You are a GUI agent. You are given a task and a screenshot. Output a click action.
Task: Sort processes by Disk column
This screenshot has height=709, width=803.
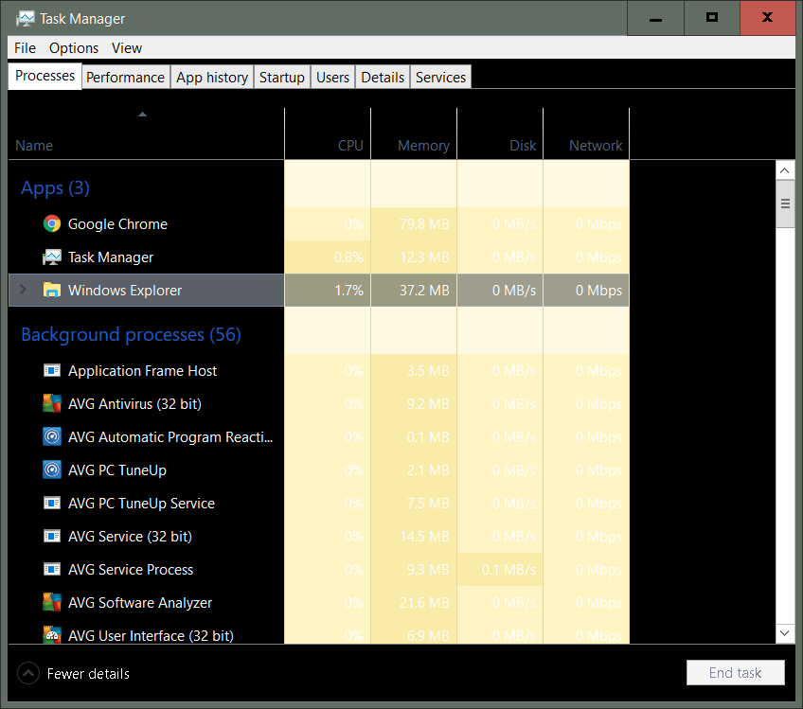pos(500,134)
